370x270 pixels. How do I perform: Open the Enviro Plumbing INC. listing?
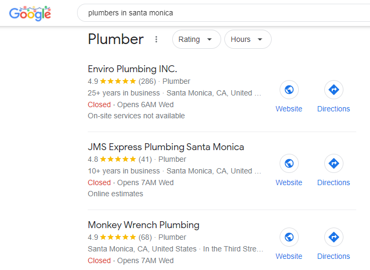click(x=132, y=69)
